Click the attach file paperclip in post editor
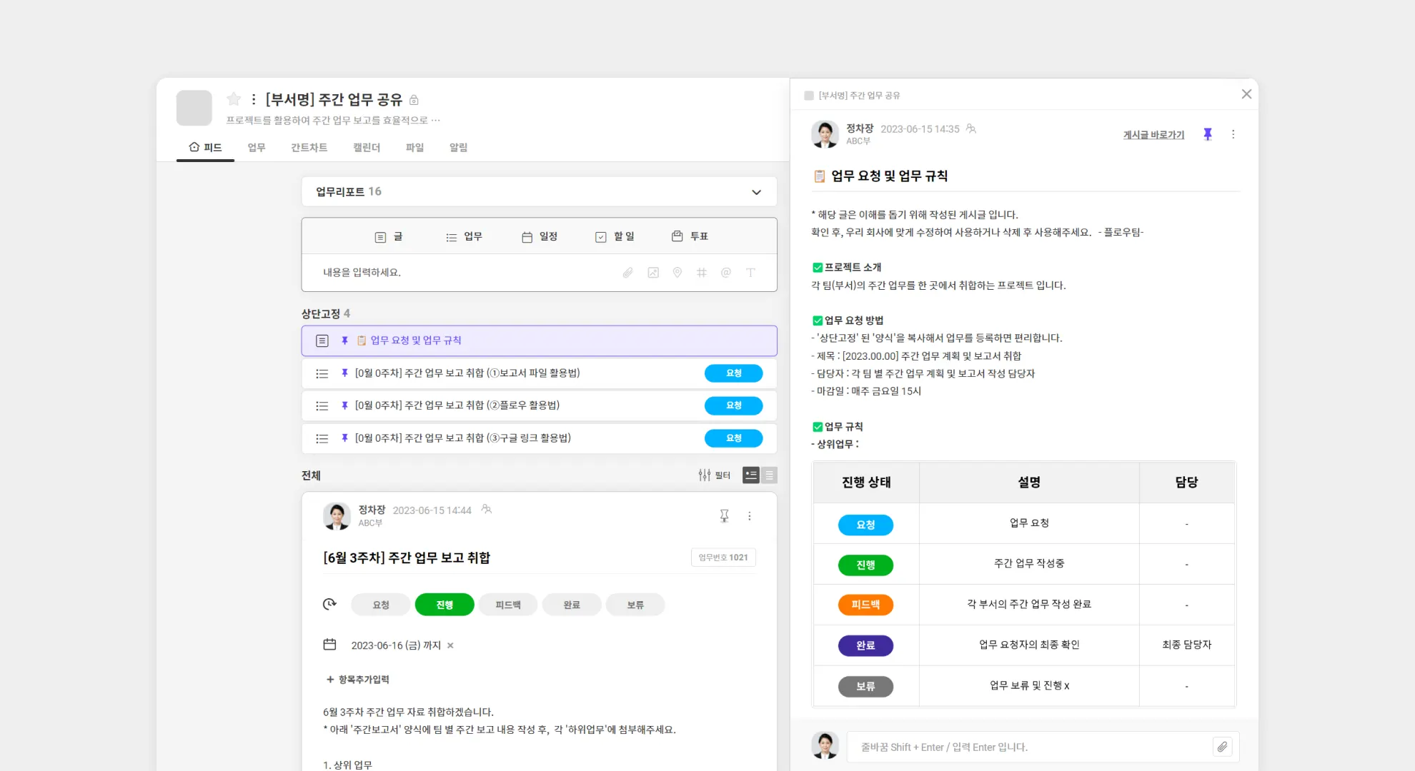 (627, 273)
